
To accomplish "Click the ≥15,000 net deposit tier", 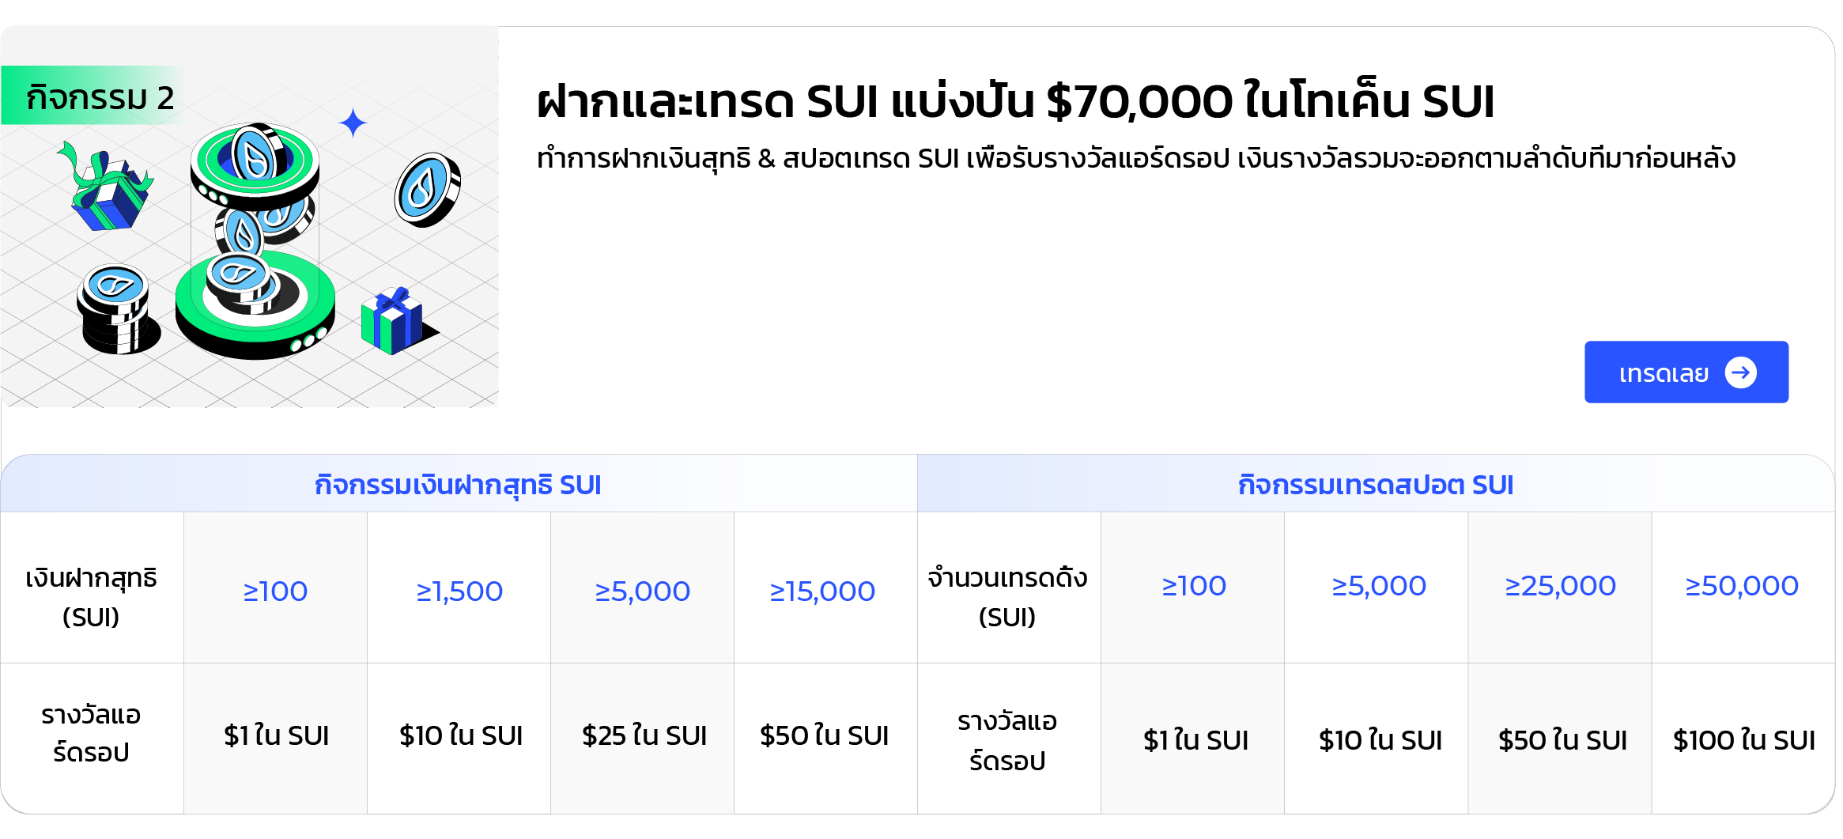I will point(822,591).
